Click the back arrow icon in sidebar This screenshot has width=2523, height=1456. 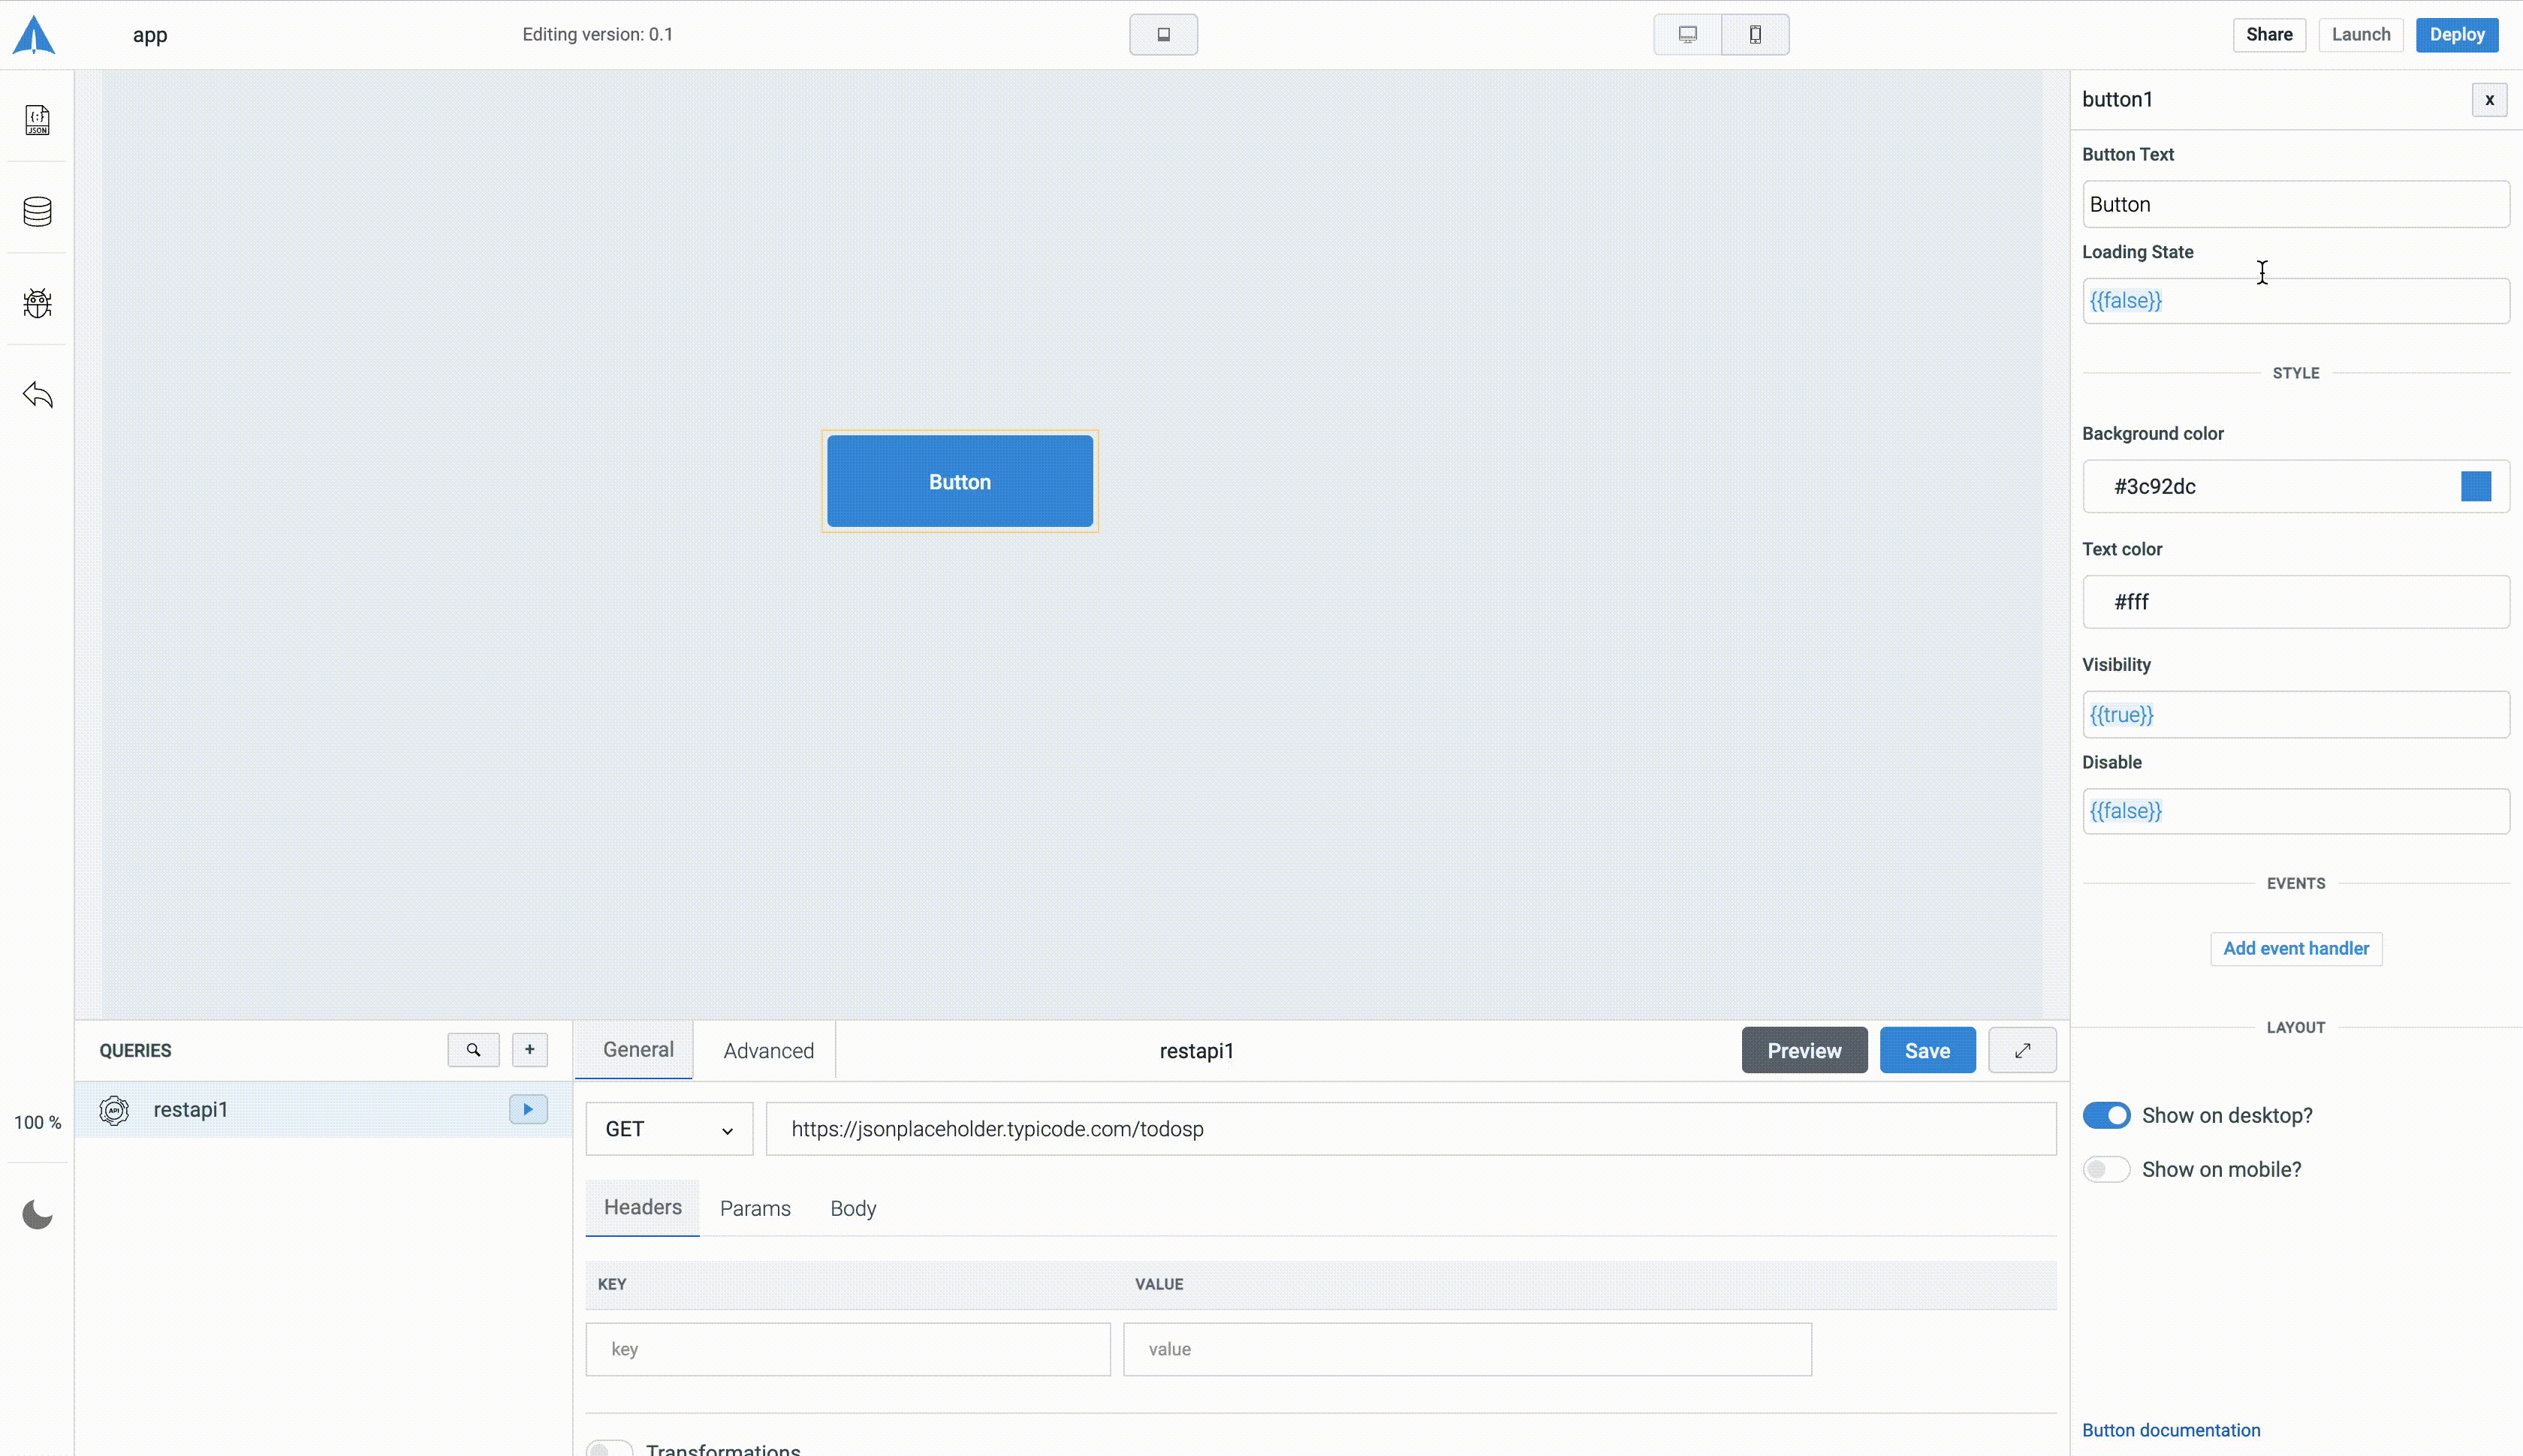(x=37, y=395)
